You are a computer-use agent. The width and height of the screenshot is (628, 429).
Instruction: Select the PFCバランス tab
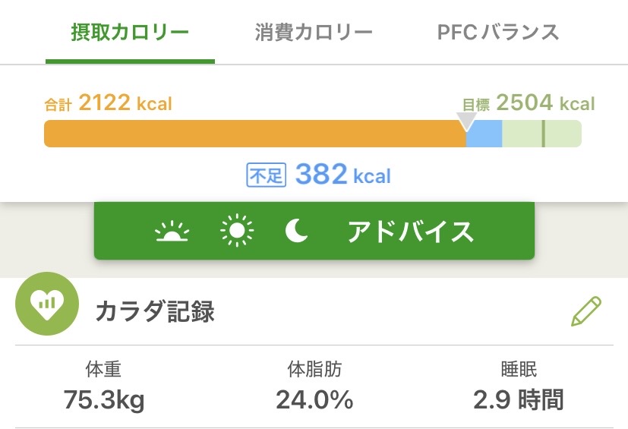coord(498,32)
